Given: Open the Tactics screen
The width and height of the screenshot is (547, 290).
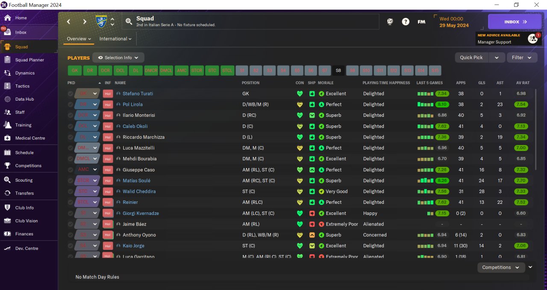Looking at the screenshot, I should tap(29, 86).
